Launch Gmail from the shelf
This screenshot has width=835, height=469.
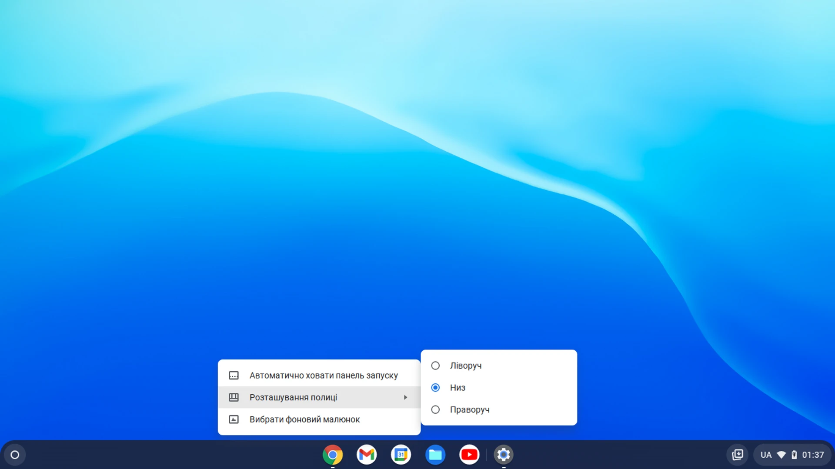click(x=367, y=454)
